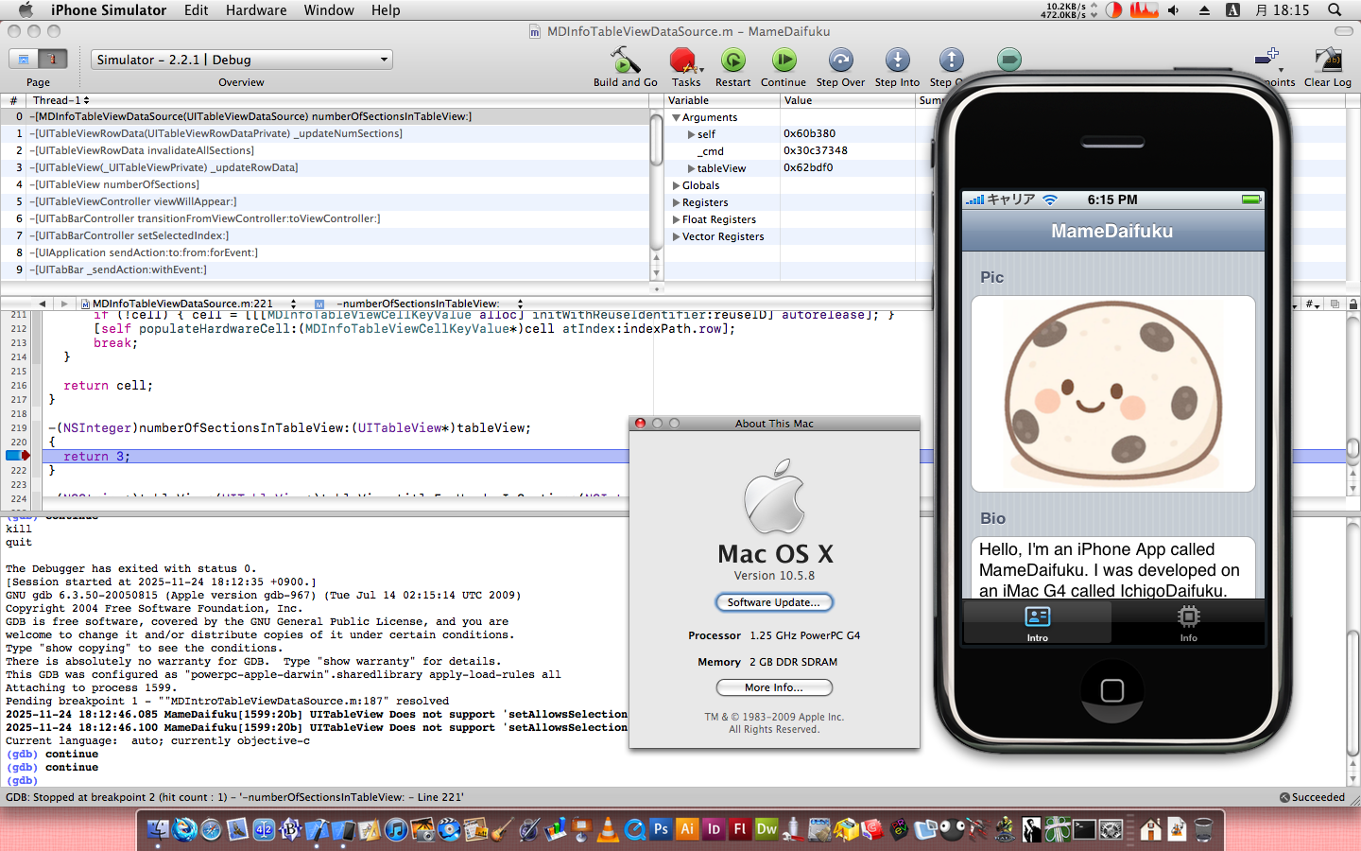Click the Step Over icon
The width and height of the screenshot is (1361, 851).
pyautogui.click(x=840, y=61)
